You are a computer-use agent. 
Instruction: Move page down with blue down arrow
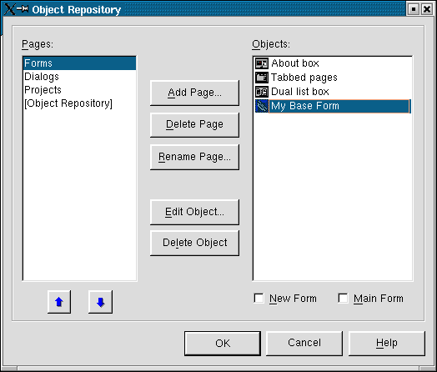point(101,302)
